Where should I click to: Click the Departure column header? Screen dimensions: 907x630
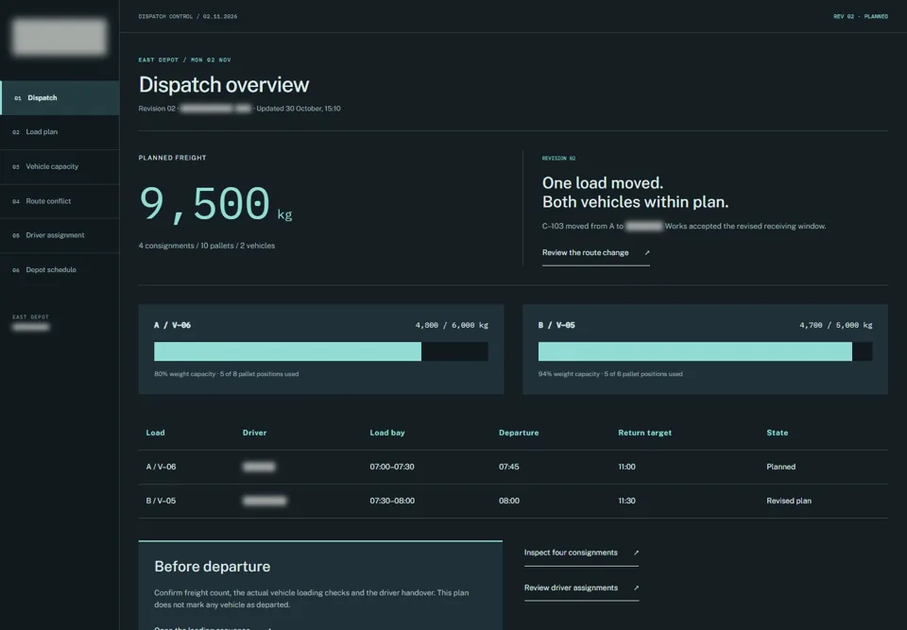(519, 433)
